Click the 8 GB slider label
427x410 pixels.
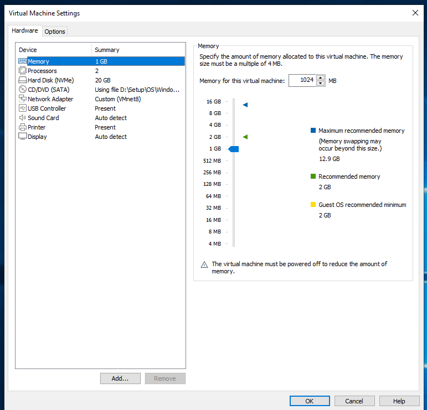pyautogui.click(x=215, y=113)
